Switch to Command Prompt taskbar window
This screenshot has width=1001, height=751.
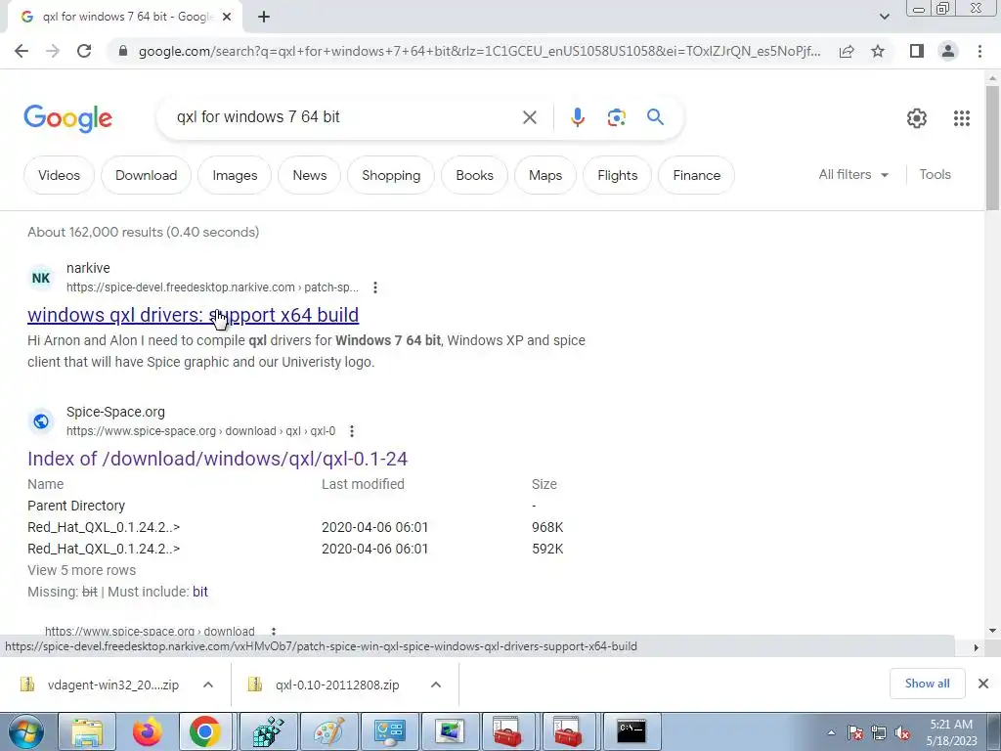[x=631, y=731]
